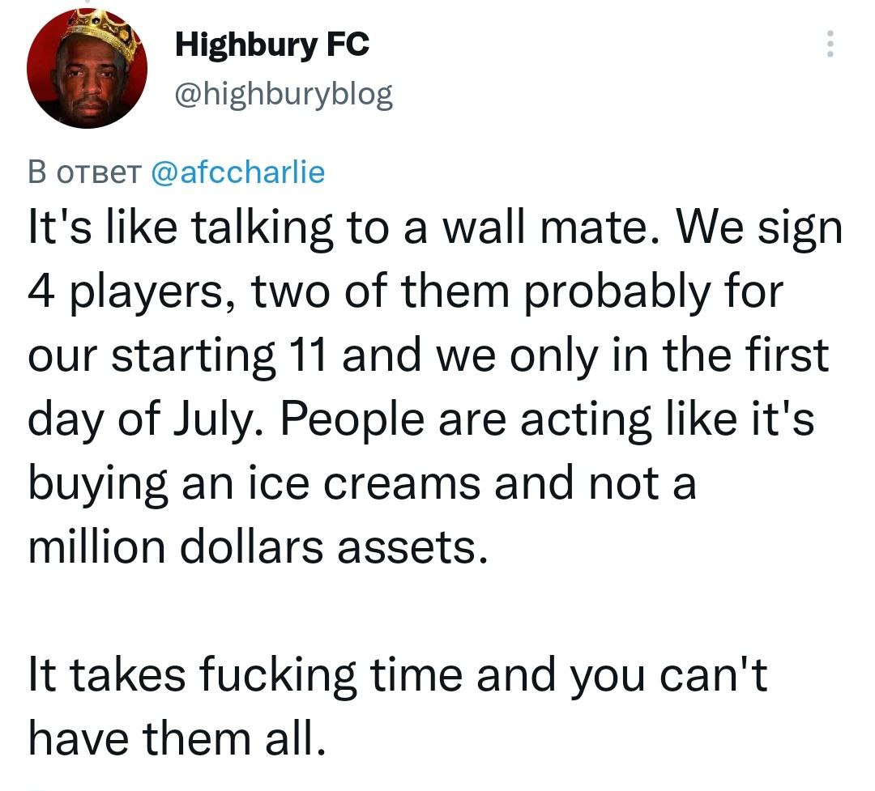The width and height of the screenshot is (875, 791).
Task: Click the Highbury FC profile avatar
Action: (x=87, y=70)
